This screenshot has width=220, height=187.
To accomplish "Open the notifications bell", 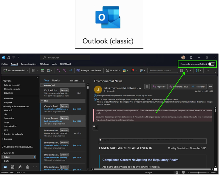I will [x=191, y=58].
